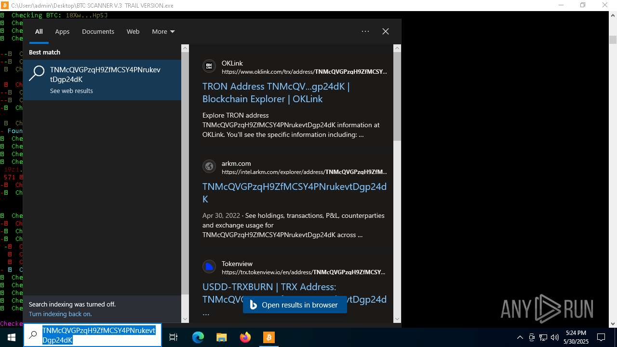The image size is (617, 347).
Task: Click See web results text
Action: 71,91
